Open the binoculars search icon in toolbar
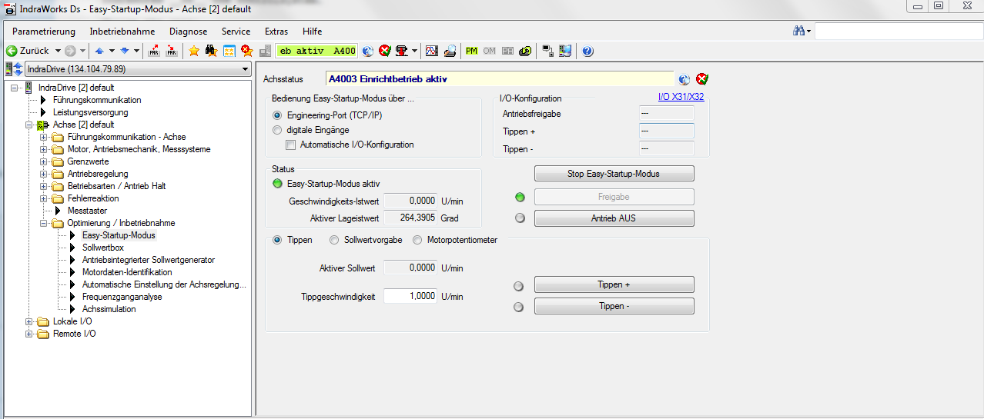The image size is (984, 419). click(211, 51)
